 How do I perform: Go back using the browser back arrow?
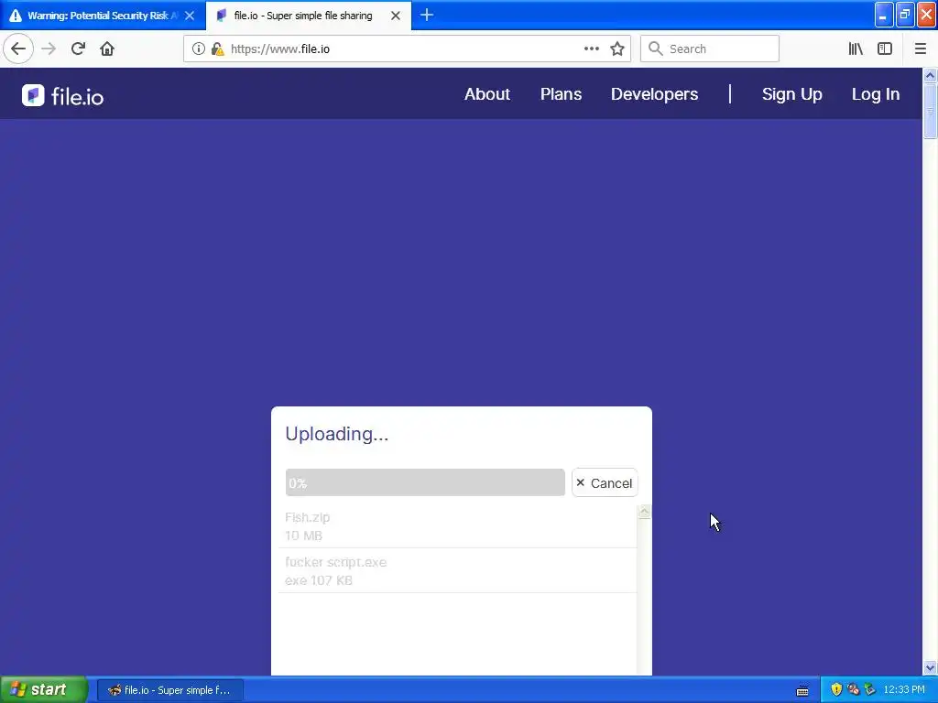point(18,49)
